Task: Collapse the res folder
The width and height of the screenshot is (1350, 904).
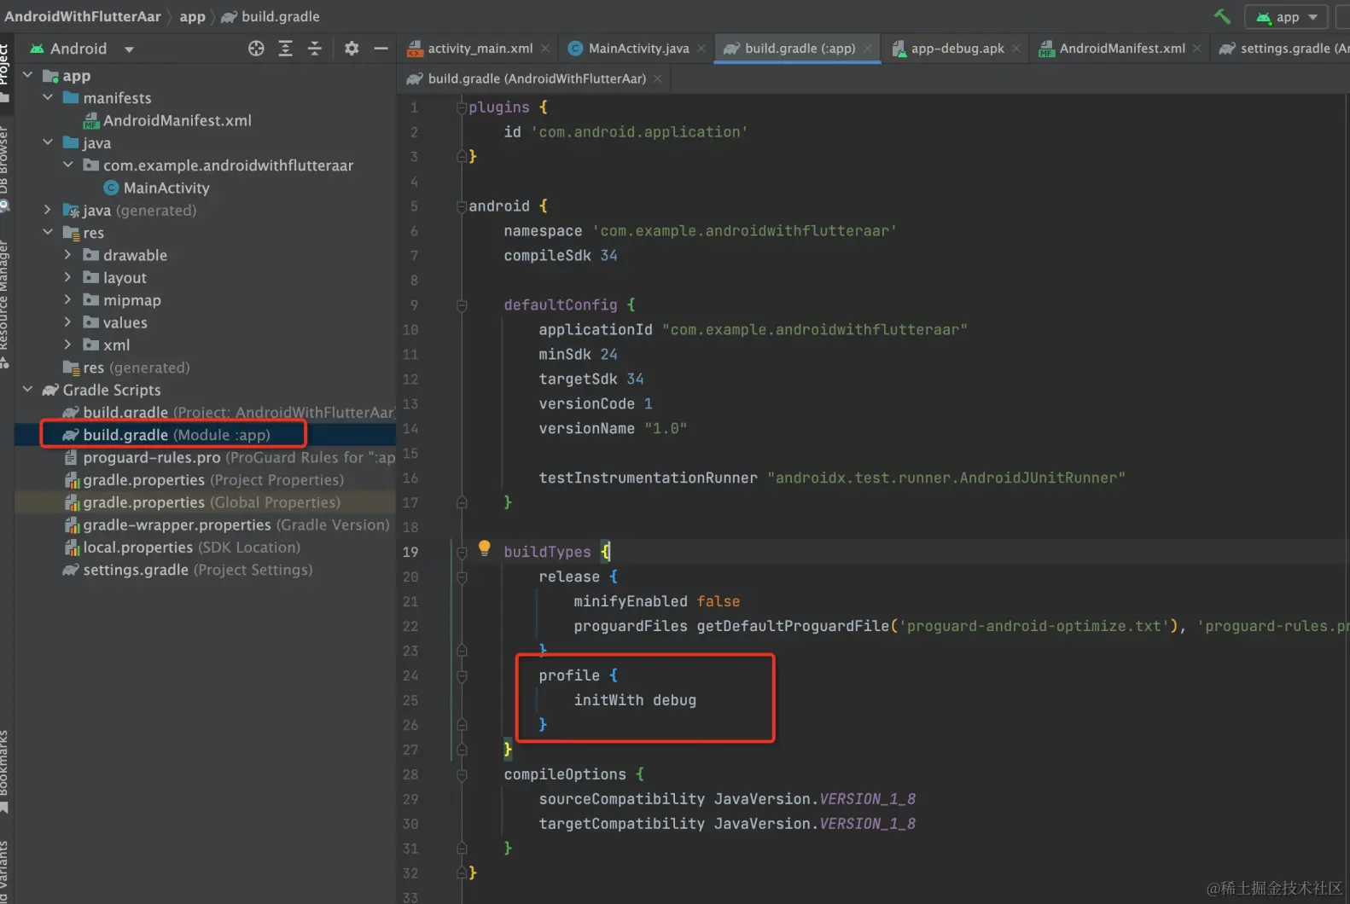Action: tap(48, 232)
